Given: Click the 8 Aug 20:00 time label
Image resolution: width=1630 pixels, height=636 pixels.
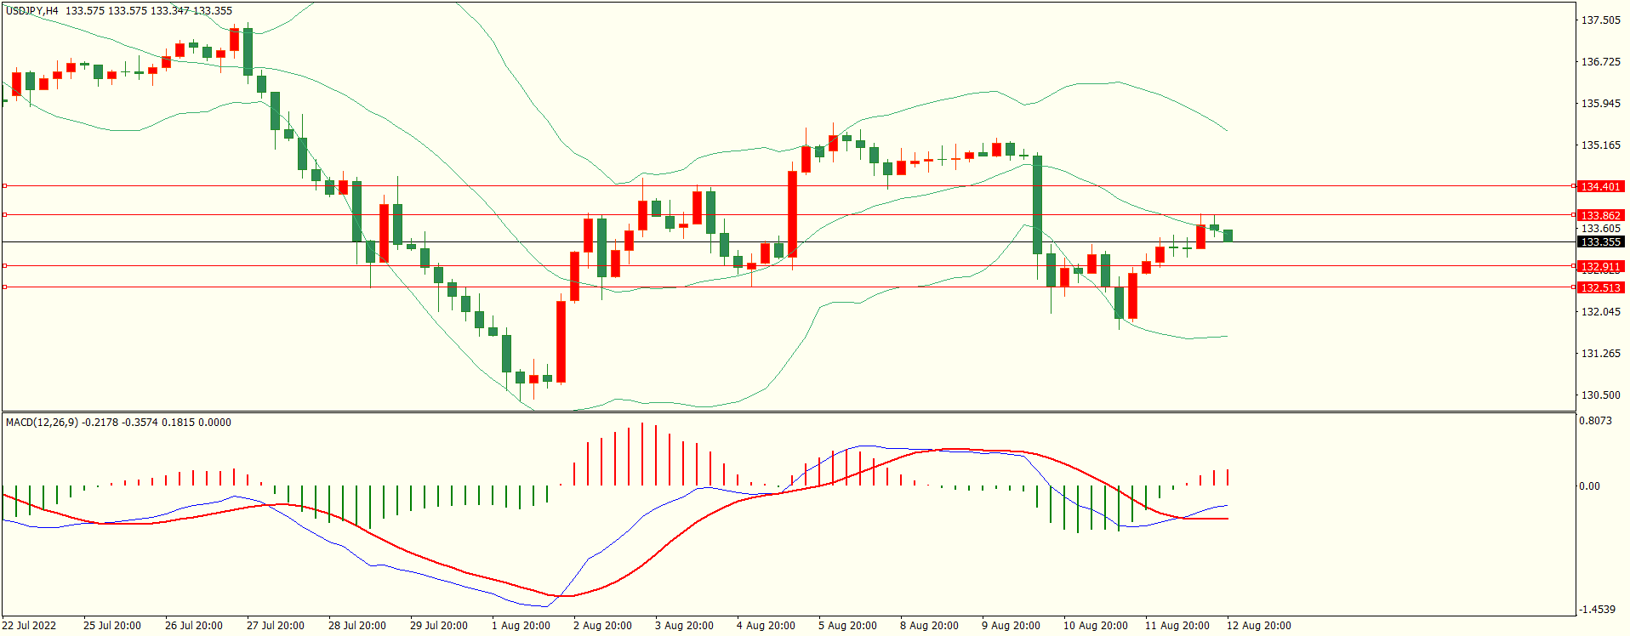Looking at the screenshot, I should click(x=929, y=625).
